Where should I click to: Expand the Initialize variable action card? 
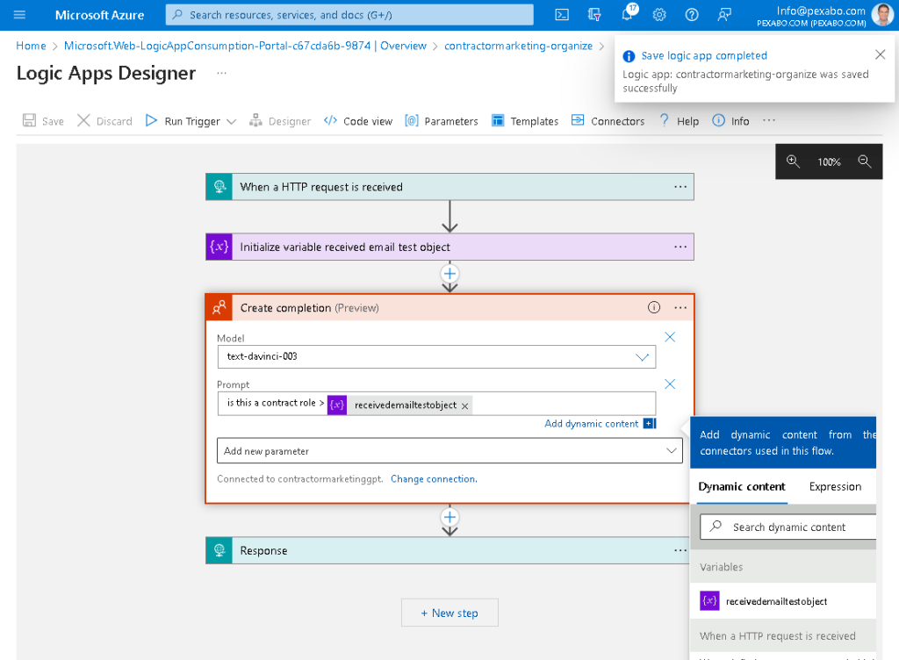449,247
